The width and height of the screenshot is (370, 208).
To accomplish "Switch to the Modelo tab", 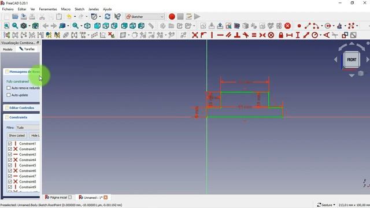I will click(8, 49).
